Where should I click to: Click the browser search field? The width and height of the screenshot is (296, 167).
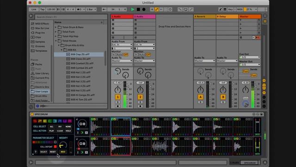[71, 17]
